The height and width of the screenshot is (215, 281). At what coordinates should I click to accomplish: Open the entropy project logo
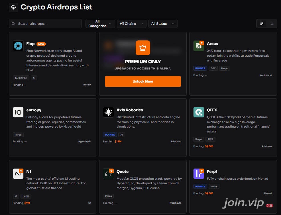(x=18, y=112)
